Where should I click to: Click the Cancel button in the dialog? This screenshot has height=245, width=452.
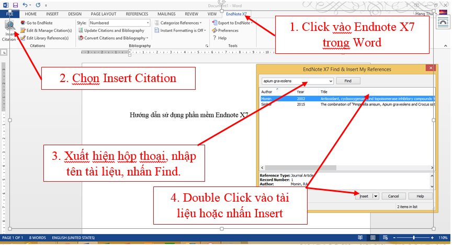point(393,196)
